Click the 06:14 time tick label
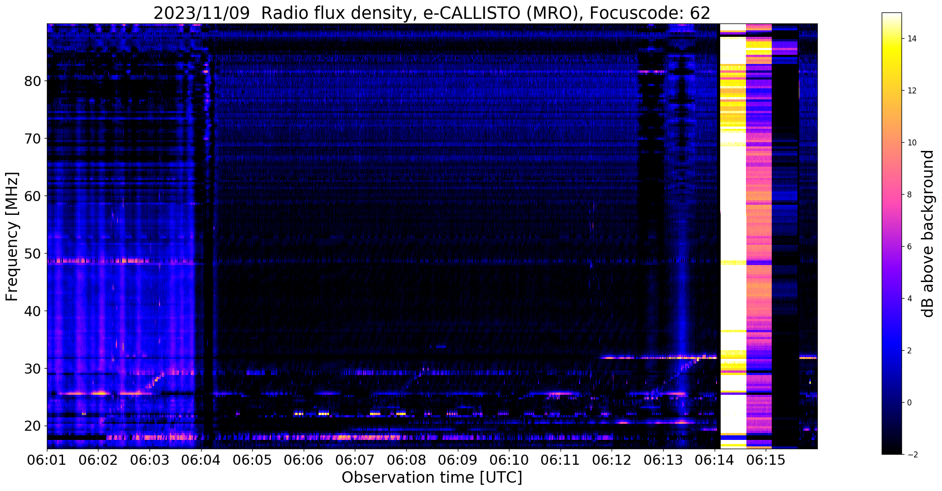 pyautogui.click(x=714, y=460)
